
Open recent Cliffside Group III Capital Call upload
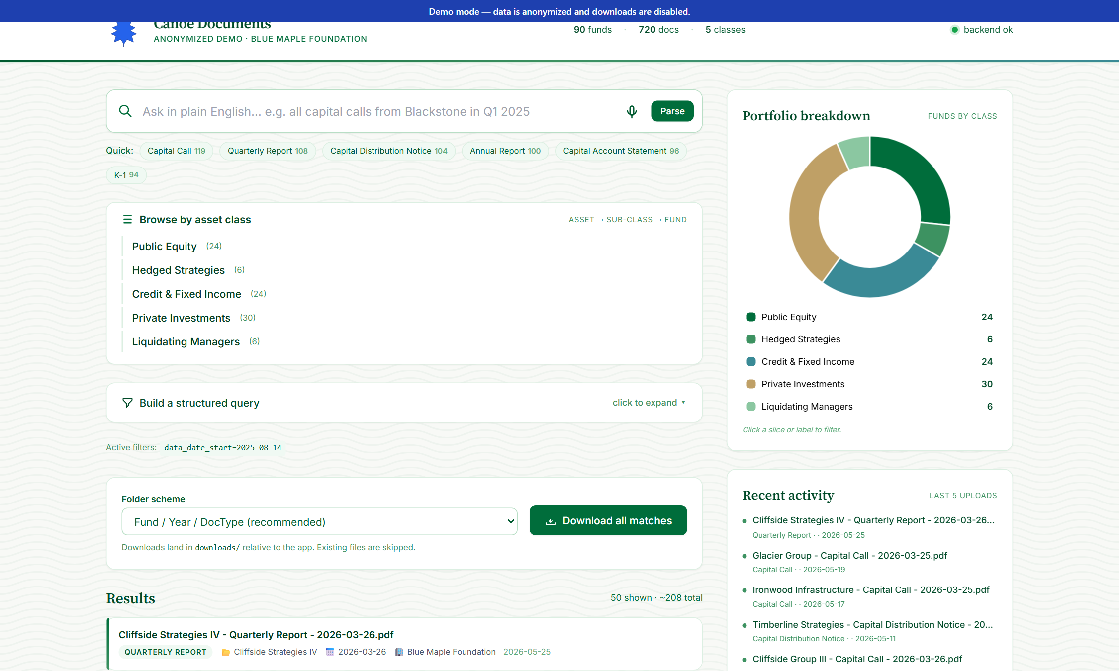click(857, 659)
